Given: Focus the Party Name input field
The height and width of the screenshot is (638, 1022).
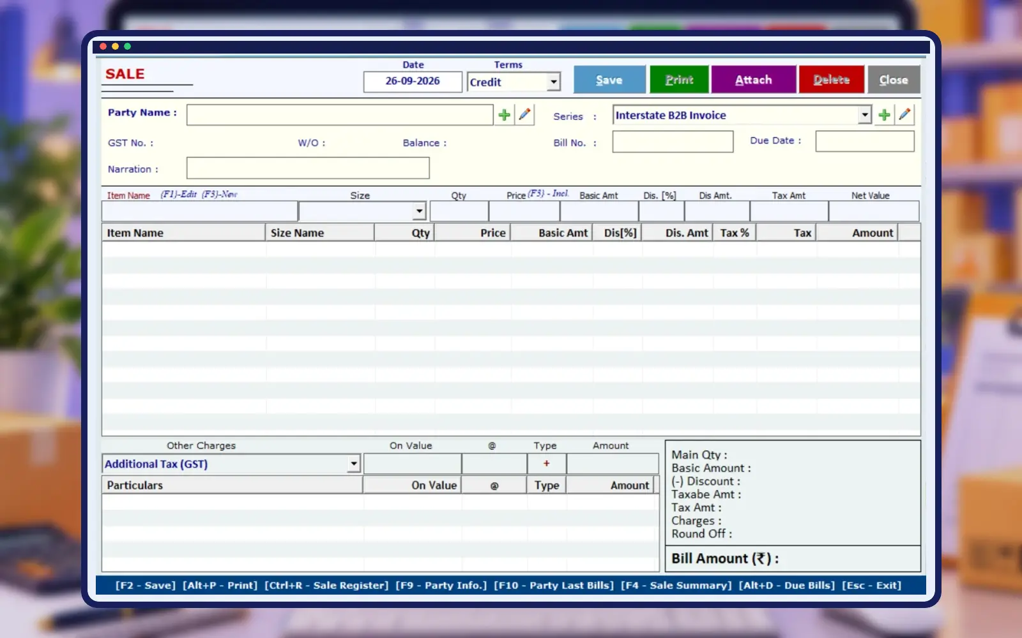Looking at the screenshot, I should (x=340, y=115).
